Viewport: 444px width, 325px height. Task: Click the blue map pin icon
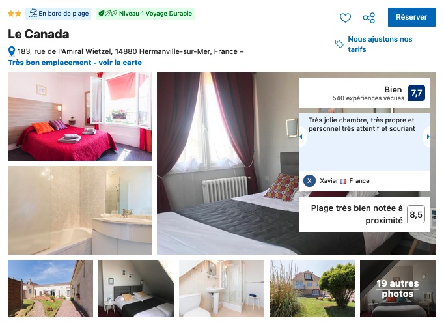(x=12, y=51)
